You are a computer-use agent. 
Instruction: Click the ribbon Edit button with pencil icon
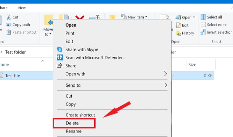pos(182,25)
